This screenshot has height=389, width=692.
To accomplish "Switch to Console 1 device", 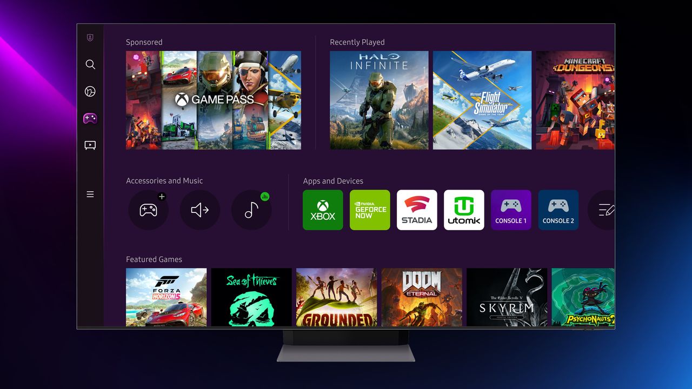I will click(x=511, y=210).
